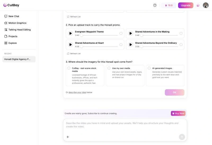Click the Upgrade button
This screenshot has width=212, height=145.
pos(185,5)
